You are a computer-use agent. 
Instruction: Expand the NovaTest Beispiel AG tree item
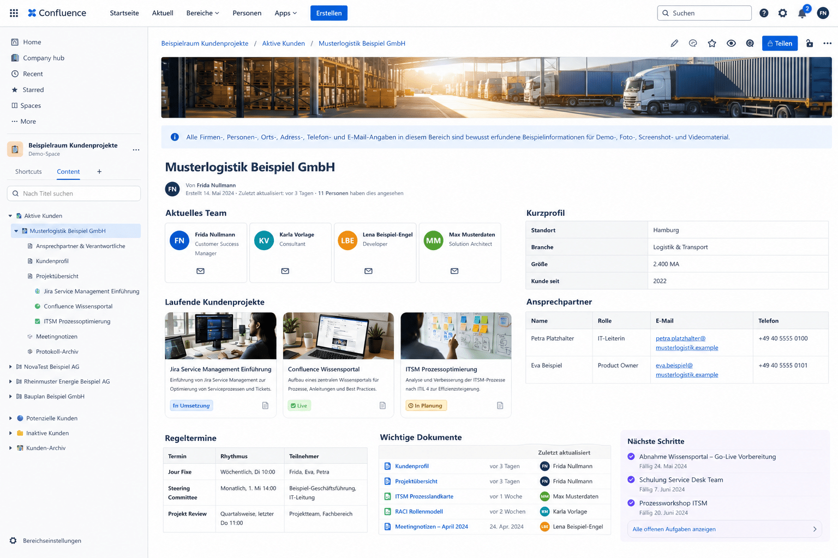pos(10,367)
